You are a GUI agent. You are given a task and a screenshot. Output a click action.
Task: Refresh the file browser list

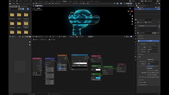[x=16, y=6]
